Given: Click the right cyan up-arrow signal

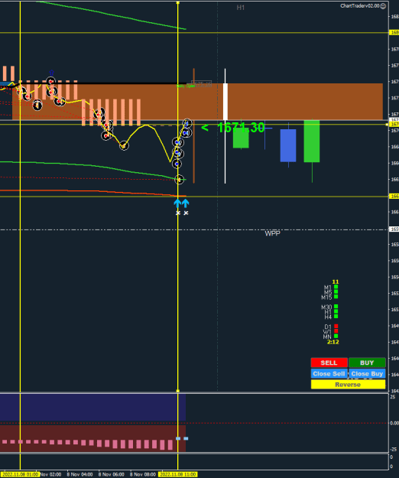Looking at the screenshot, I should tap(186, 203).
